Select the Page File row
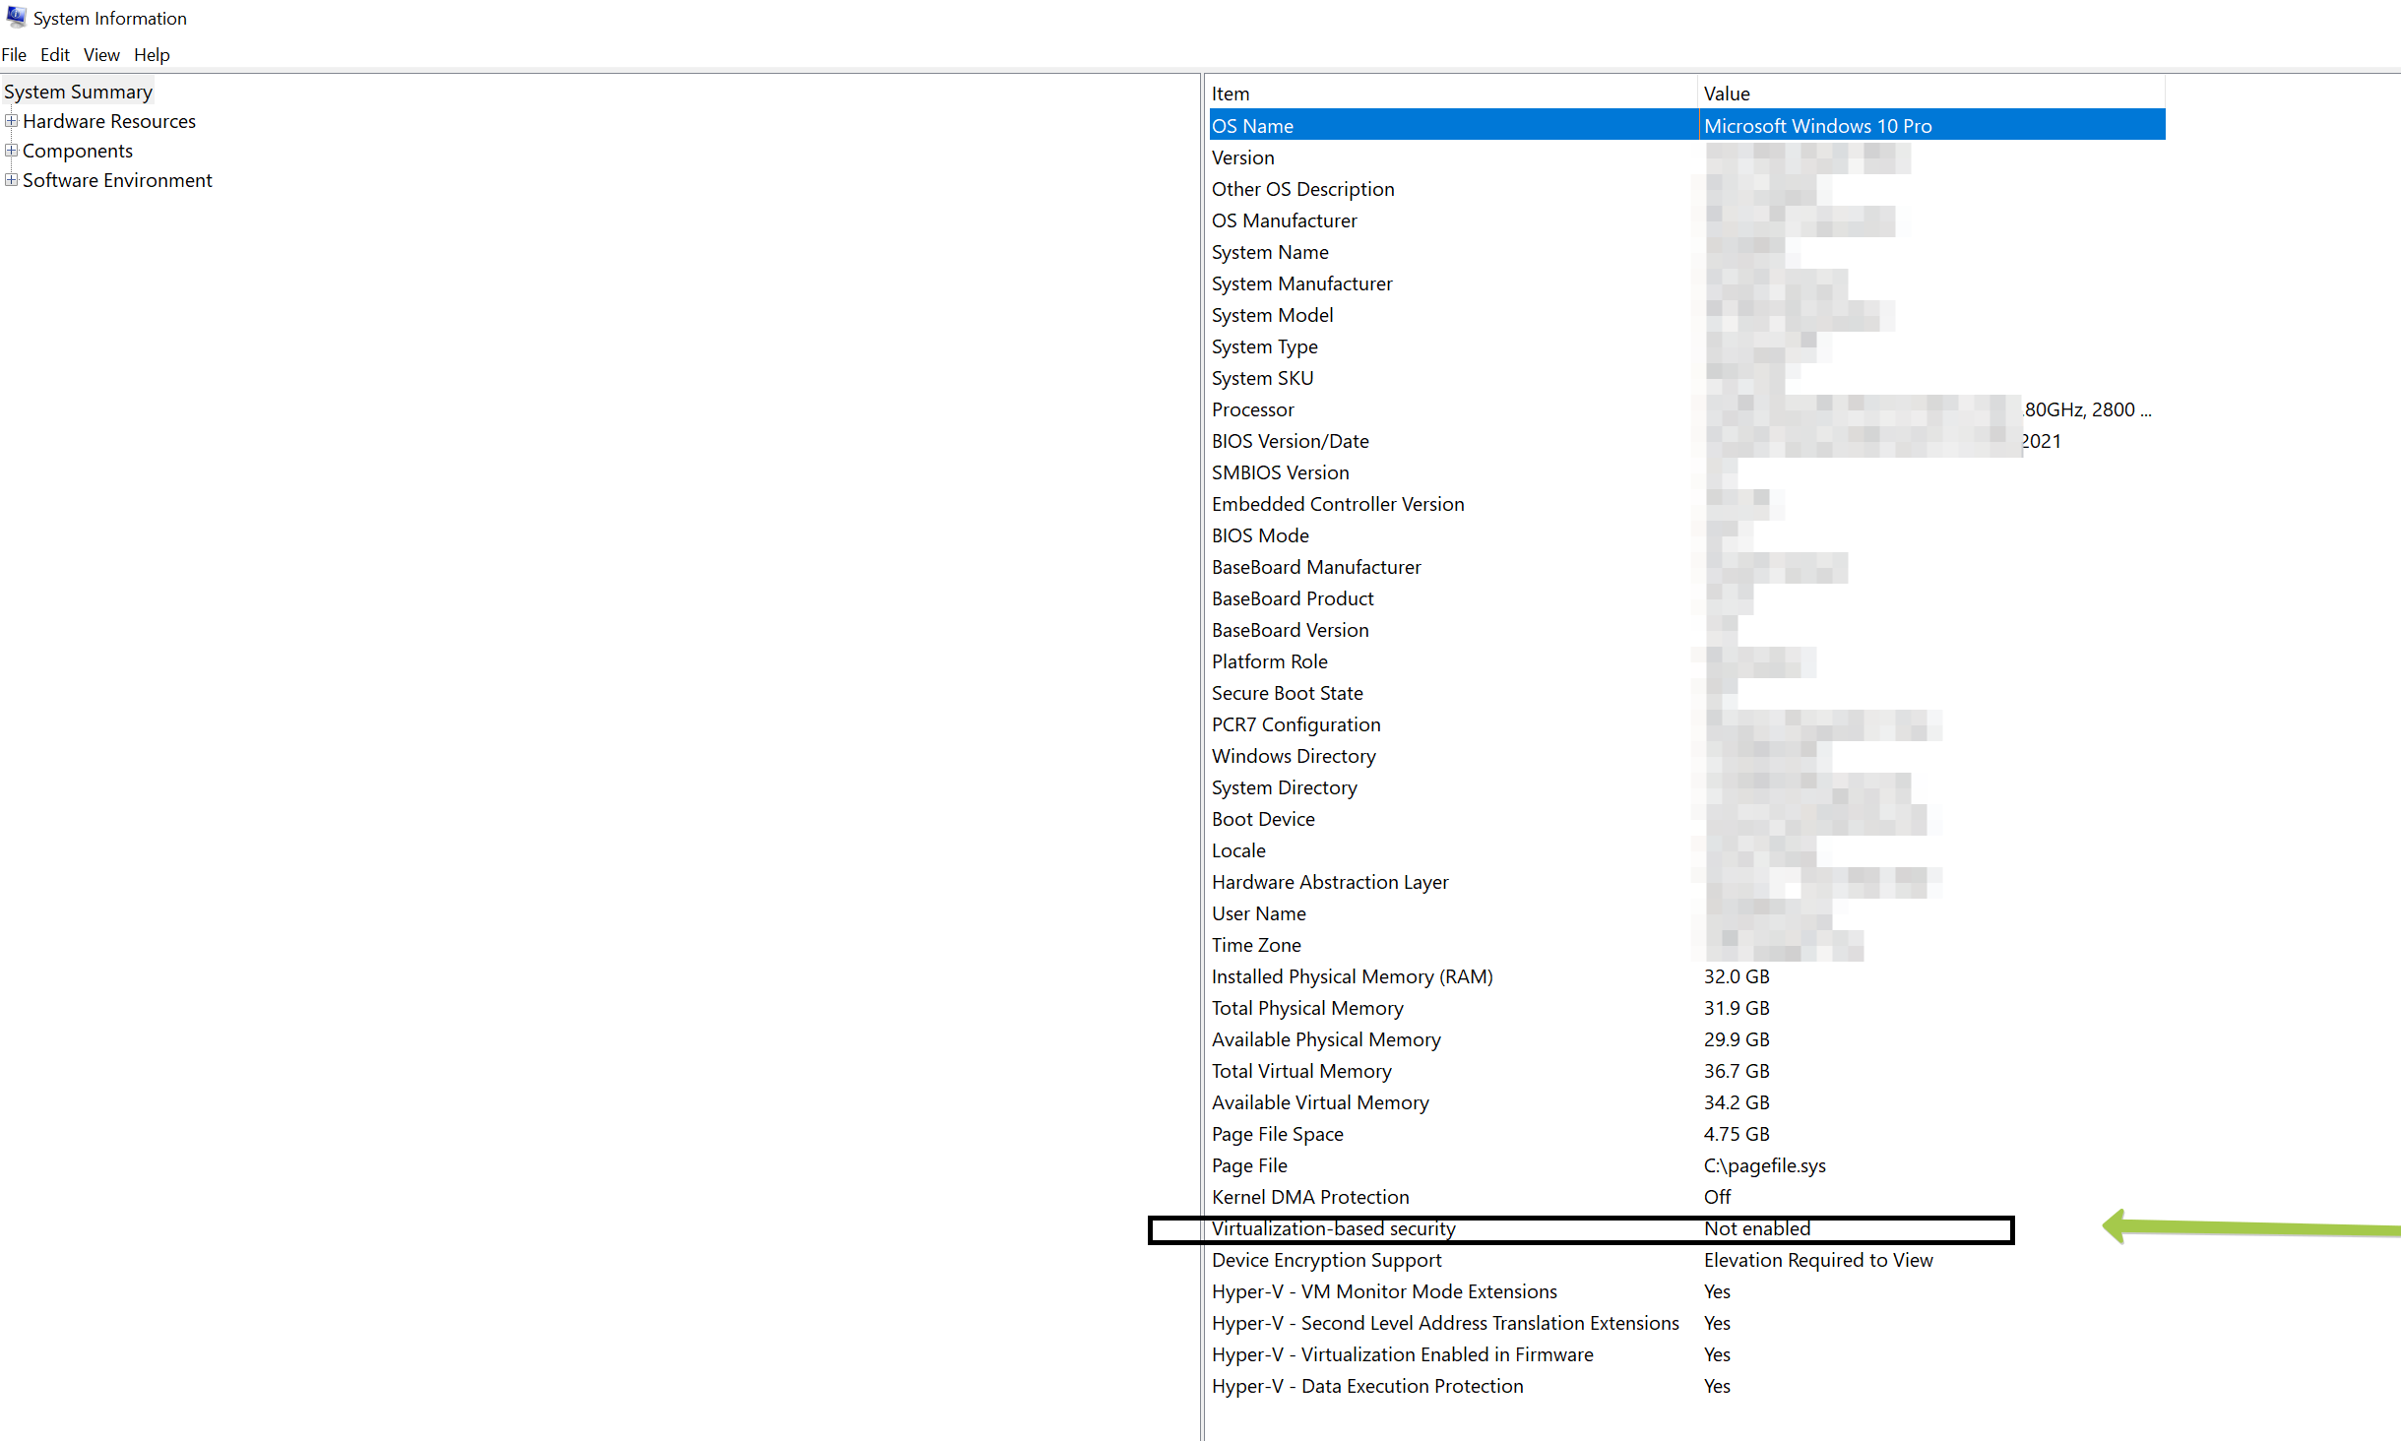Image resolution: width=2401 pixels, height=1441 pixels. [1249, 1165]
